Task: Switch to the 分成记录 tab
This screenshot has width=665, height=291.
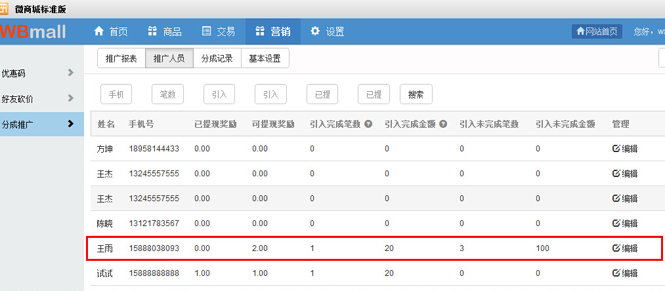Action: (x=217, y=58)
